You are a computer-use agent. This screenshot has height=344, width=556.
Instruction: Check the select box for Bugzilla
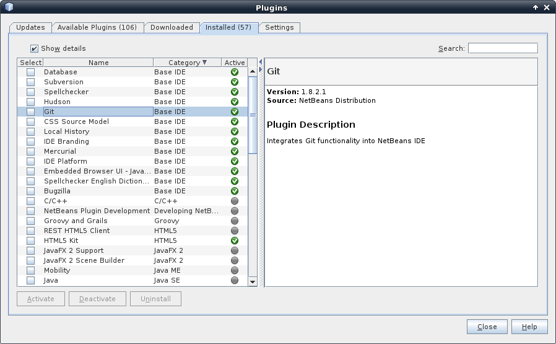pyautogui.click(x=31, y=191)
